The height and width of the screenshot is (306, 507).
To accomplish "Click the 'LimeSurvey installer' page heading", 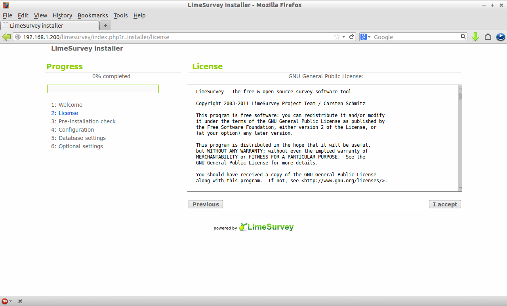I will point(87,48).
